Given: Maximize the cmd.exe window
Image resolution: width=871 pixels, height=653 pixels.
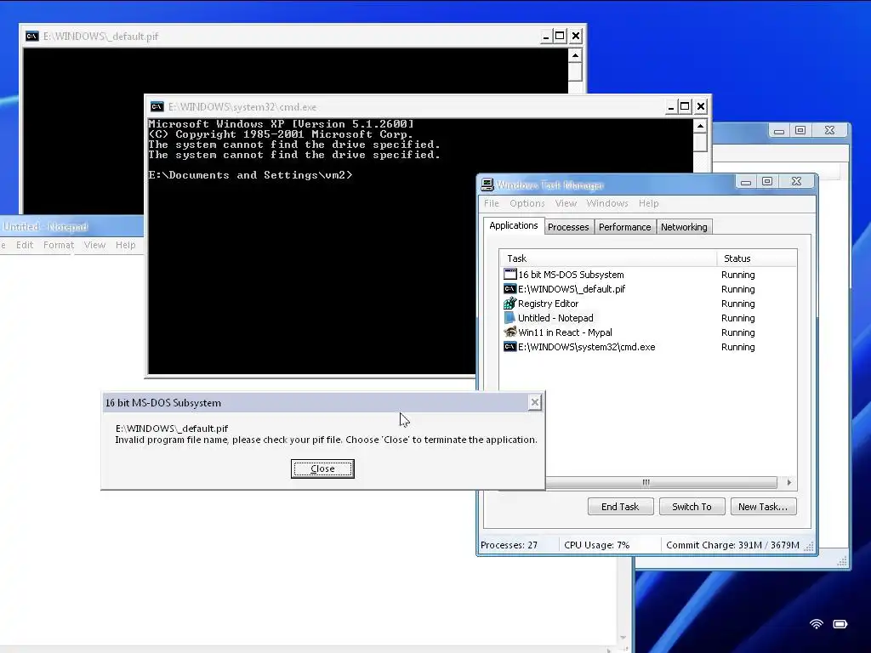Looking at the screenshot, I should coord(685,106).
